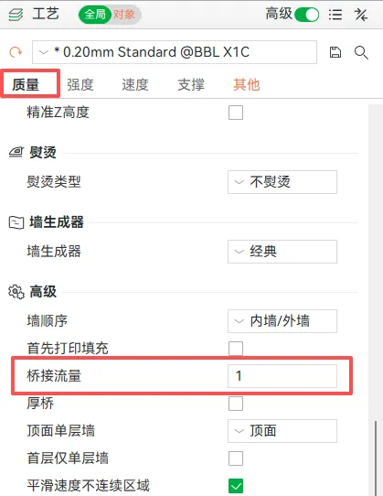Click the 桥接流量 value input field
The width and height of the screenshot is (383, 496).
[x=282, y=376]
